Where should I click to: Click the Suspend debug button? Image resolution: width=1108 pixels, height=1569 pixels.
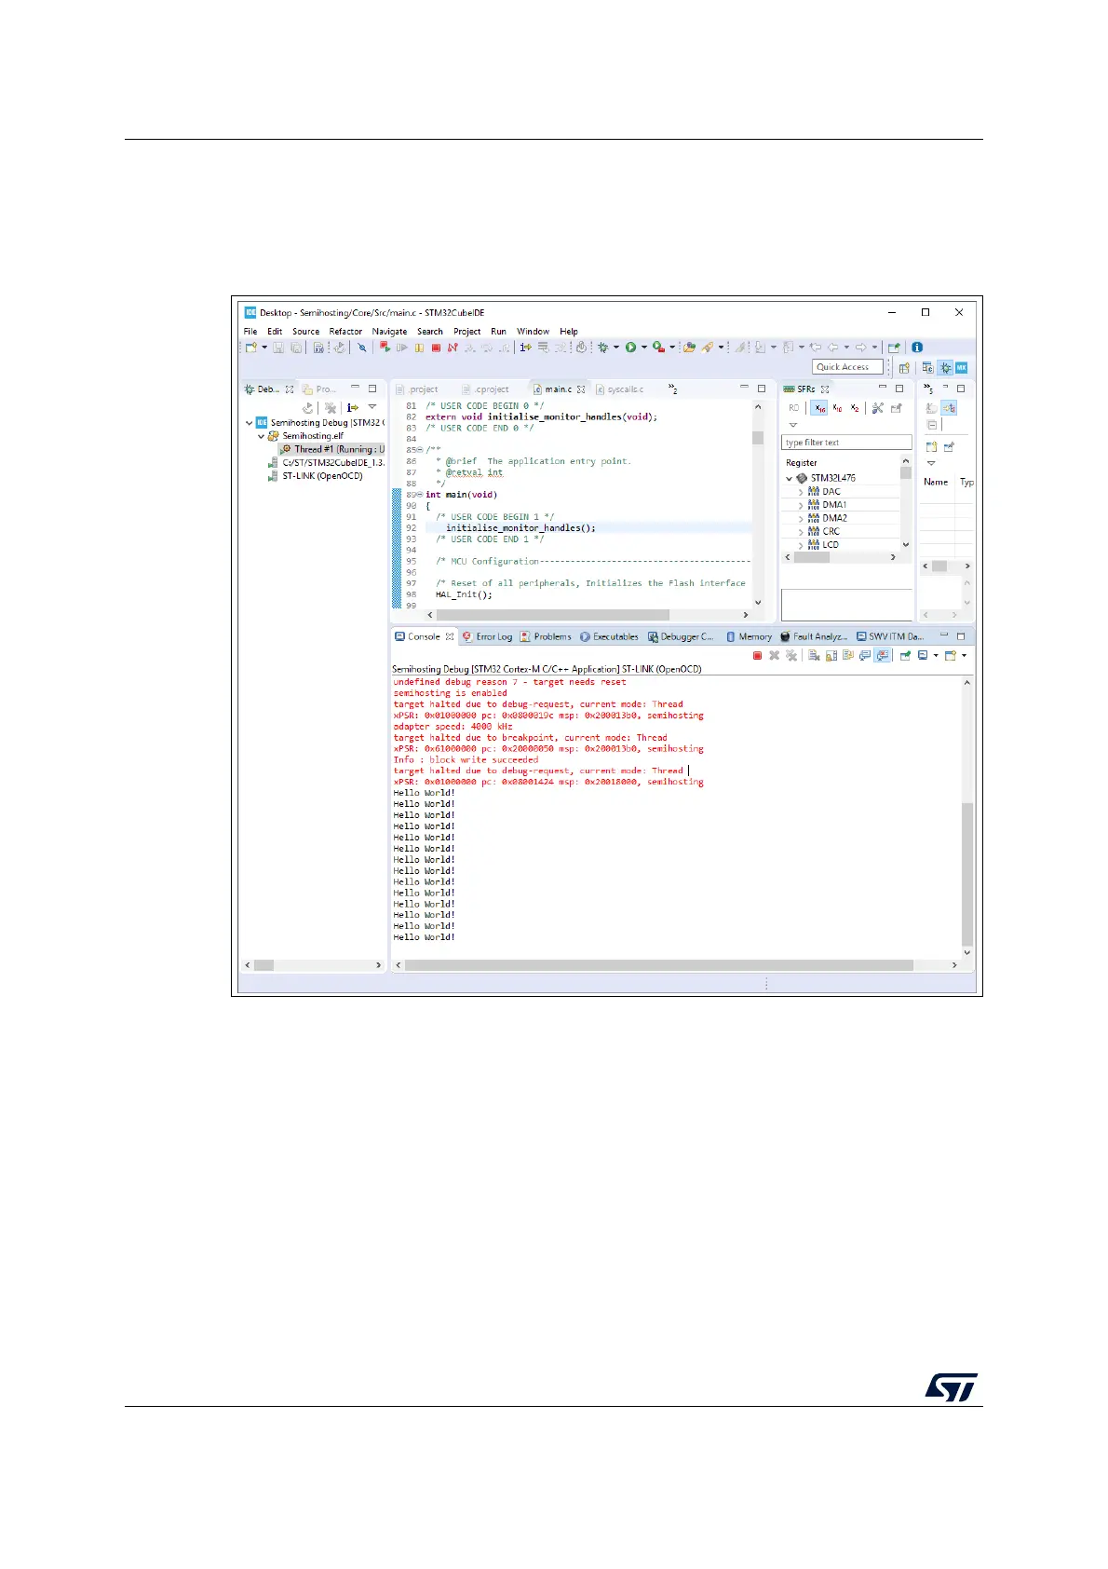click(419, 348)
